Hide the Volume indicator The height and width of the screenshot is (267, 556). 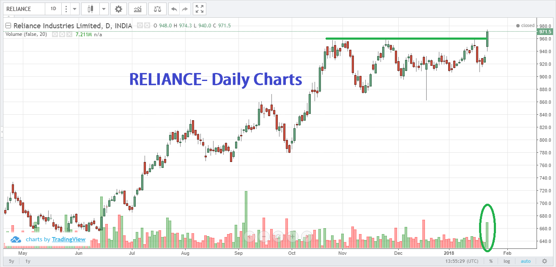pos(55,35)
